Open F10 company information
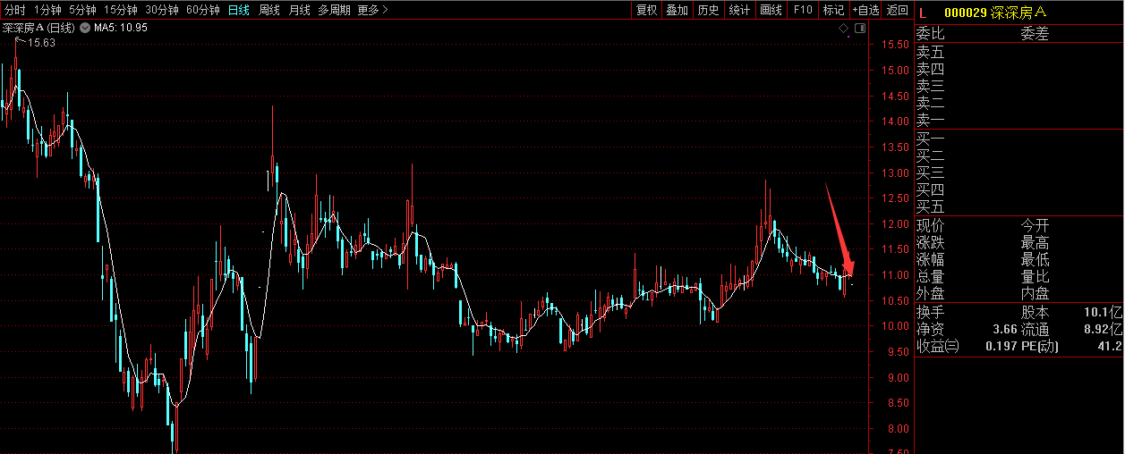This screenshot has height=454, width=1125. pos(803,10)
